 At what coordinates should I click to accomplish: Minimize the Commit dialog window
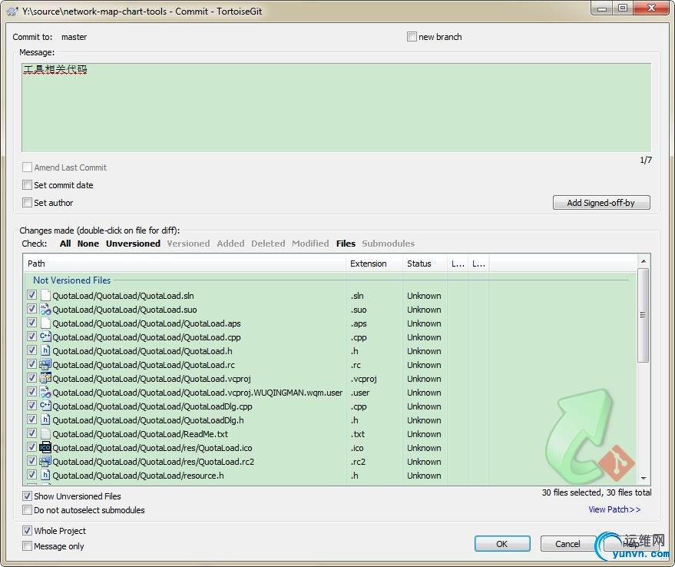tap(601, 8)
